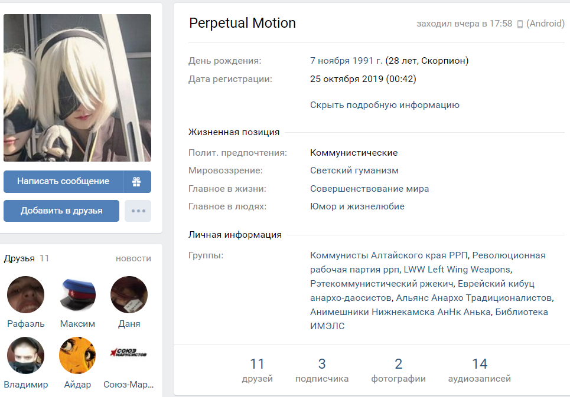Click Написать сообщение button
The height and width of the screenshot is (397, 570).
coord(63,182)
